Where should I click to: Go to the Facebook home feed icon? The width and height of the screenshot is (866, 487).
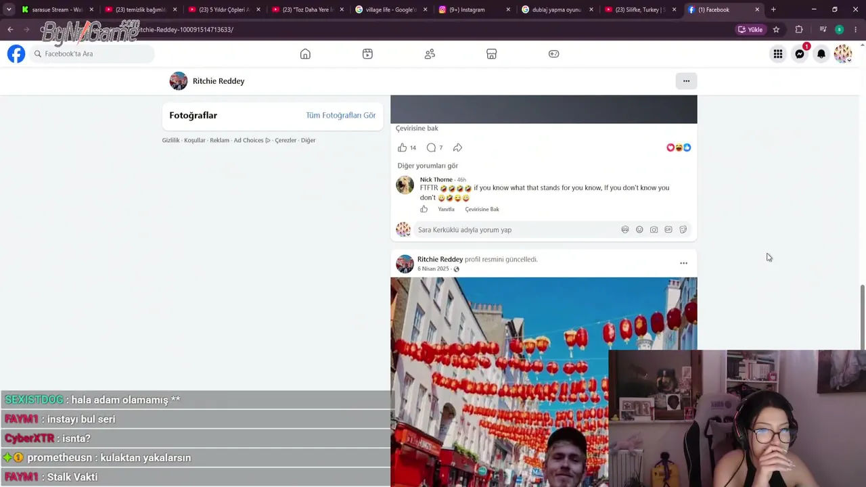305,54
